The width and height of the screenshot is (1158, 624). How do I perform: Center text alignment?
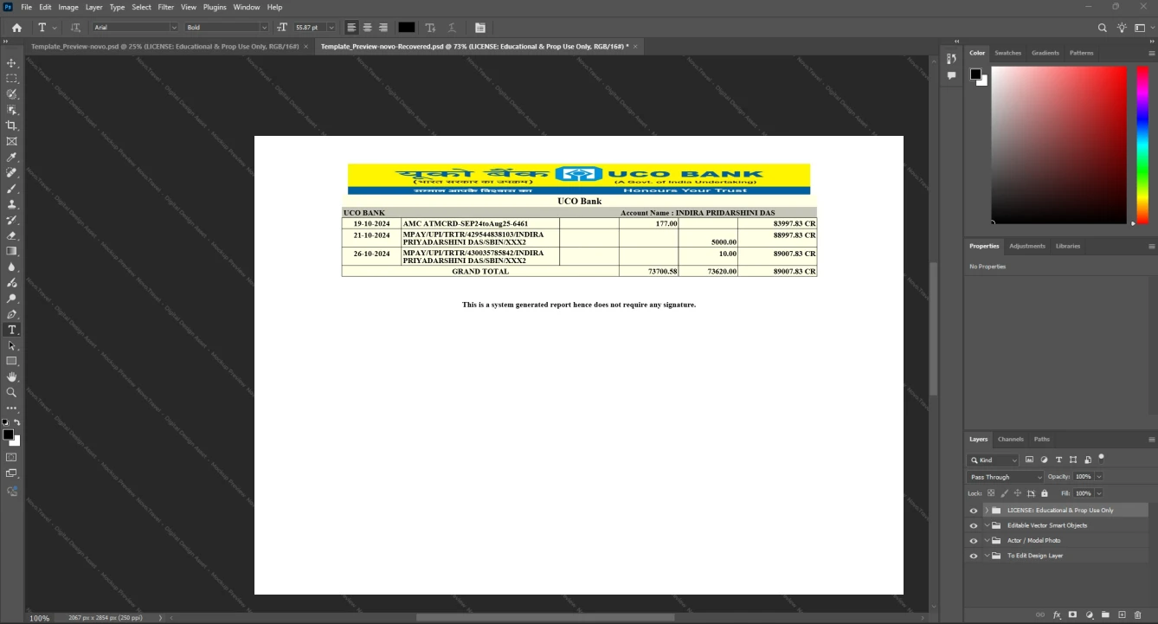[367, 28]
